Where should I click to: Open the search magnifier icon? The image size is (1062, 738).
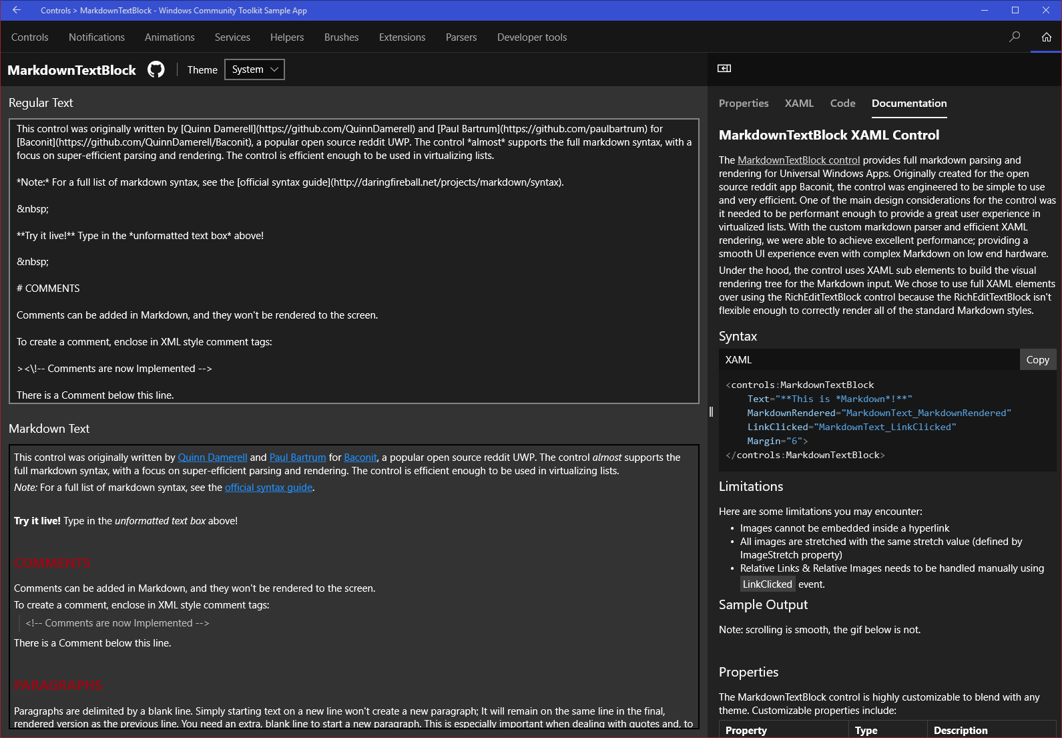pyautogui.click(x=1015, y=37)
